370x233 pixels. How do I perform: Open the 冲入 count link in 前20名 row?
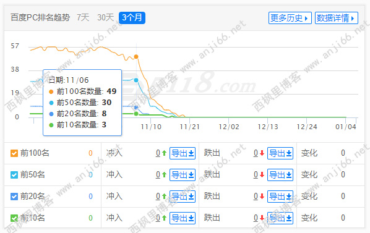coord(158,197)
